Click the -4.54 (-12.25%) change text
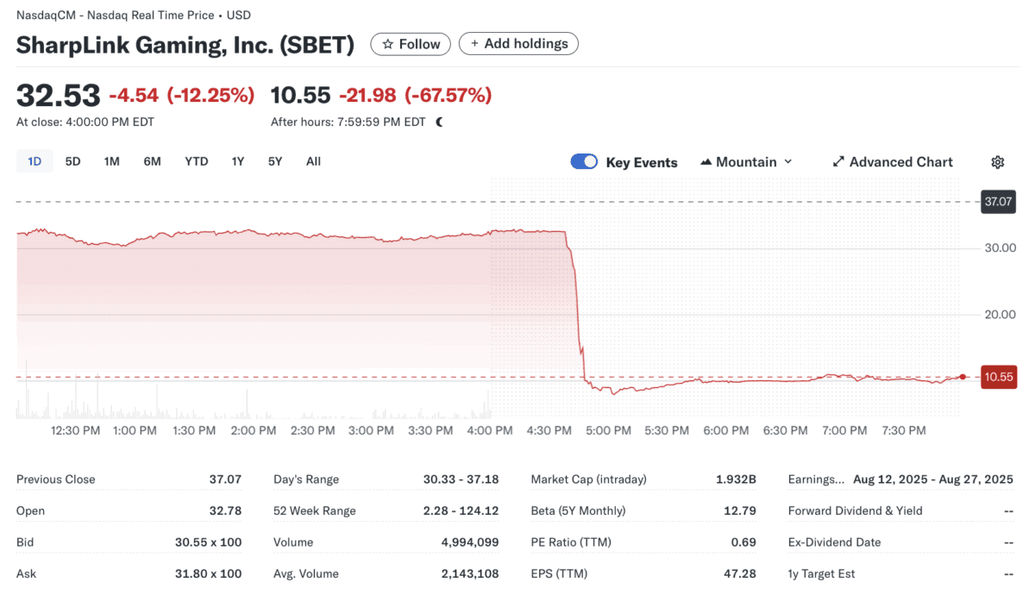The width and height of the screenshot is (1035, 595). (182, 95)
